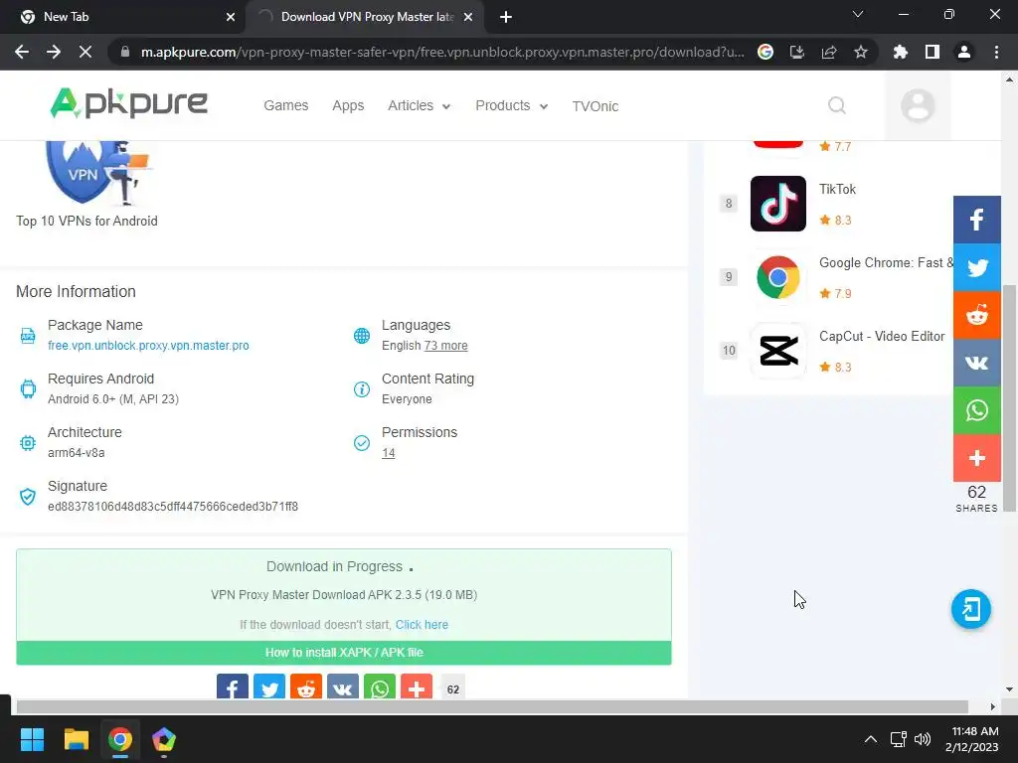Screen dimensions: 1018x763
Task: Close the Download VPN Proxy Master tab
Action: coord(467,17)
